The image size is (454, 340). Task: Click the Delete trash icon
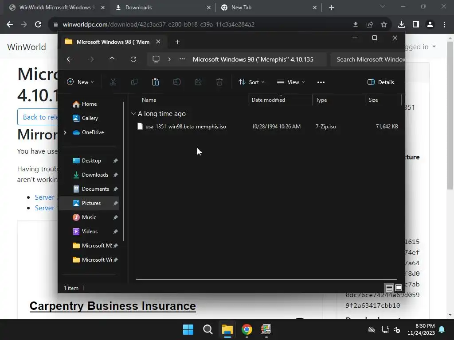tap(219, 82)
